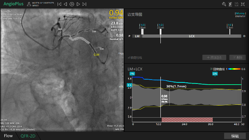Viewport: 249px width, 140px height.
Task: Jump to the first frame
Action: pyautogui.click(x=59, y=4)
